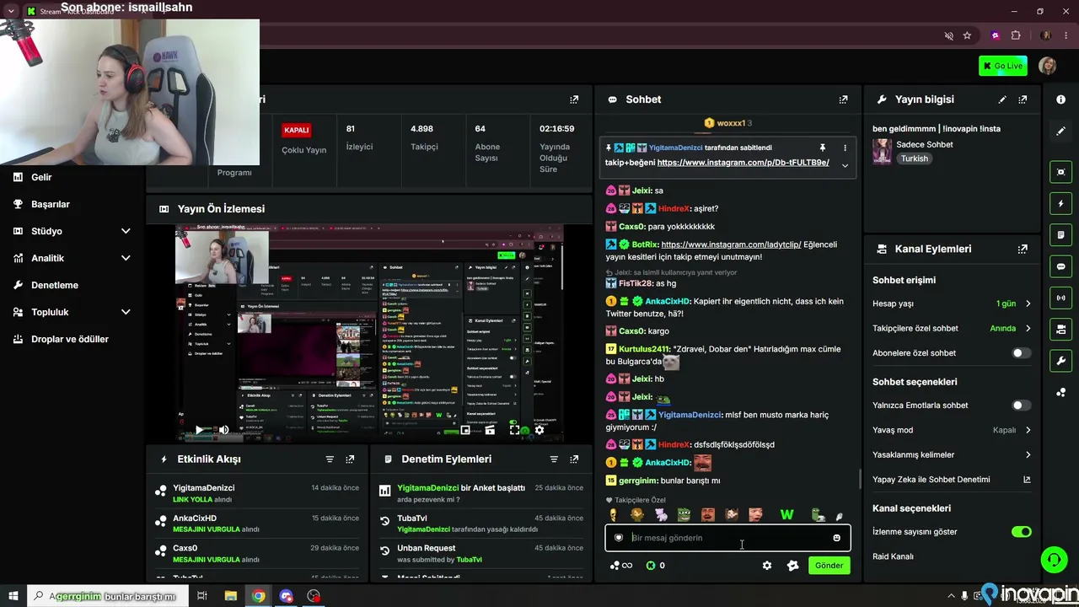Unpin the pinned chat message
Viewport: 1079px width, 607px height.
(x=822, y=148)
